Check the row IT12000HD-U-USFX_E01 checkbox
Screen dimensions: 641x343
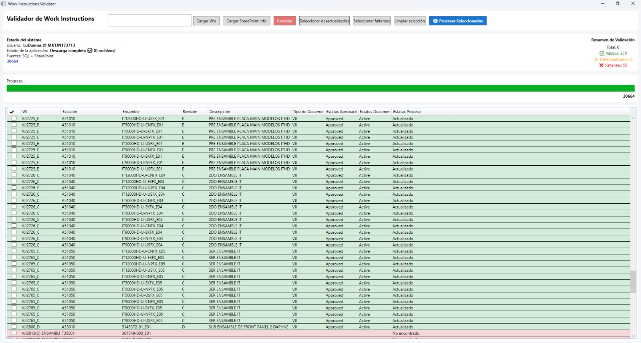[x=14, y=118]
